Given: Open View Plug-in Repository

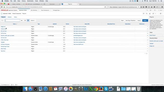Looking at the screenshot, I should (x=130, y=20).
